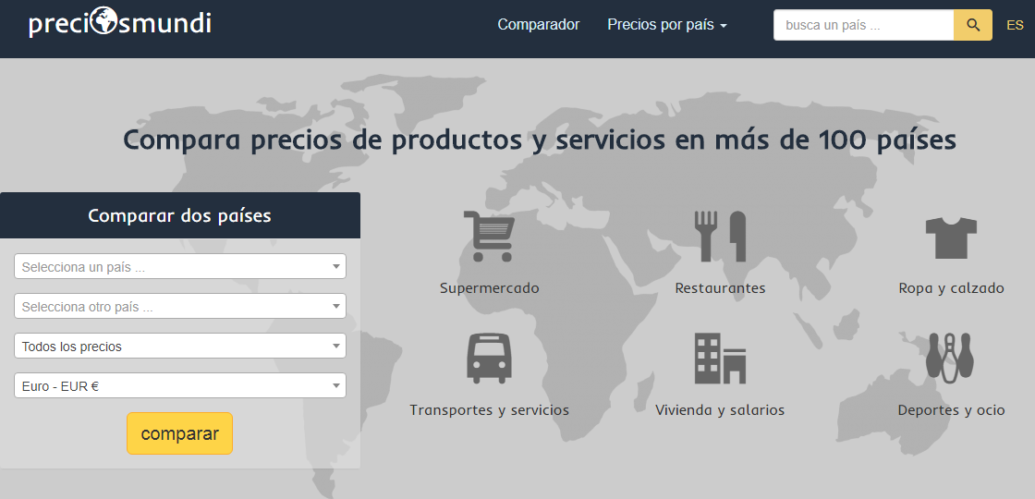Click the preciosmundi globe logo
1035x499 pixels.
119,23
